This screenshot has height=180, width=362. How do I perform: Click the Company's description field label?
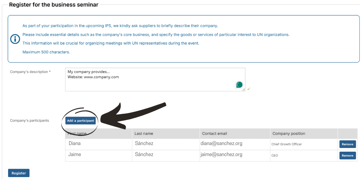tap(30, 72)
